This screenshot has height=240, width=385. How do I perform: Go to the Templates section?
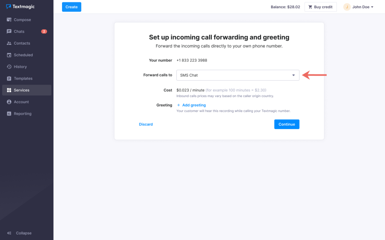23,78
